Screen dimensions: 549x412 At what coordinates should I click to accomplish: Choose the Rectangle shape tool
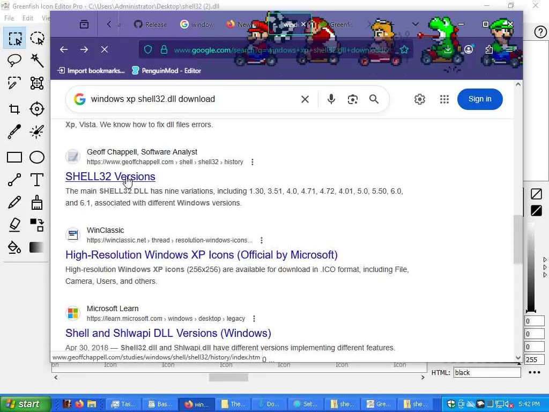tap(14, 157)
